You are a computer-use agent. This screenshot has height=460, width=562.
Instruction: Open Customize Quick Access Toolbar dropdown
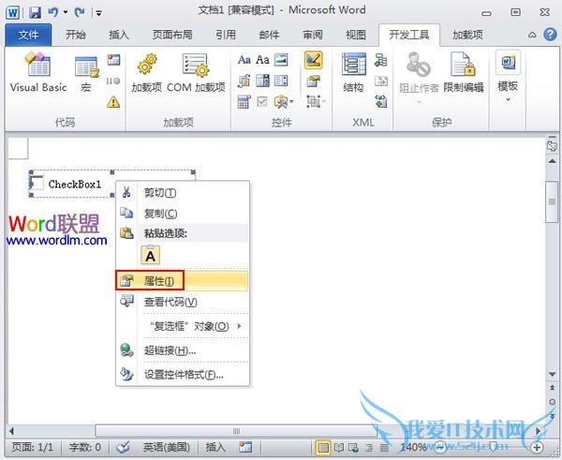(98, 13)
